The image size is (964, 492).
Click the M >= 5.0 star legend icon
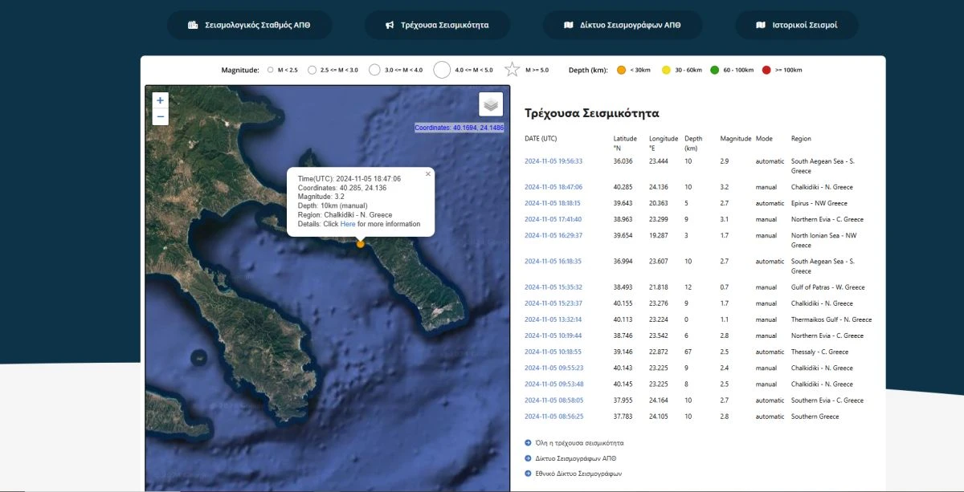(513, 70)
